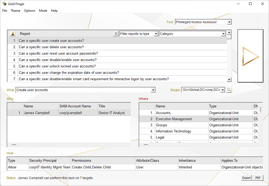This screenshot has height=186, width=269.
Task: Click Permissions column header
Action: pos(103,161)
